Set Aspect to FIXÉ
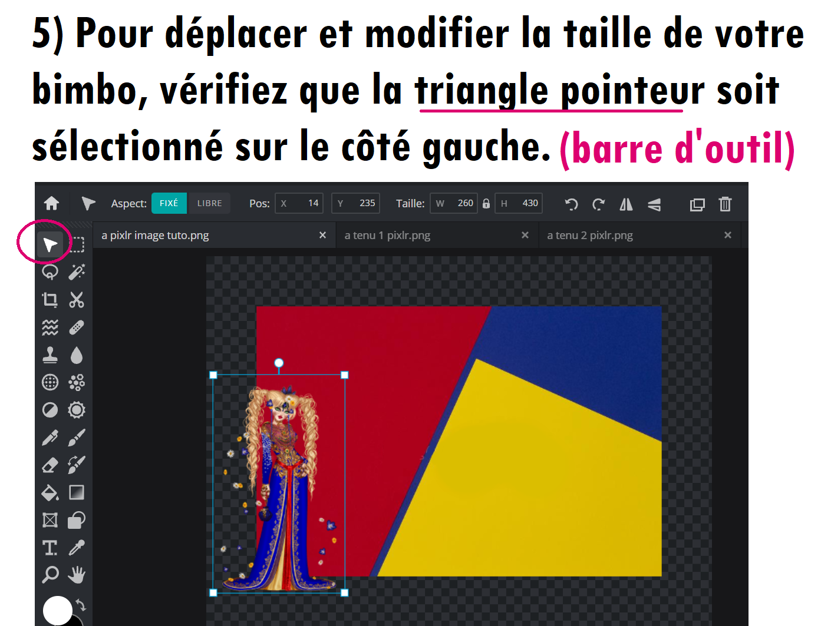The image size is (821, 626). click(x=169, y=203)
